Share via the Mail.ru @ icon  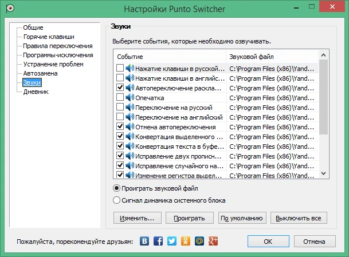(199, 241)
